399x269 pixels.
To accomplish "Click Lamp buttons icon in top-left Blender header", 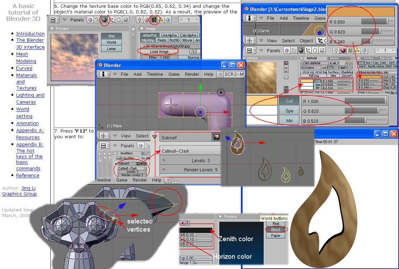I will pos(139,20).
